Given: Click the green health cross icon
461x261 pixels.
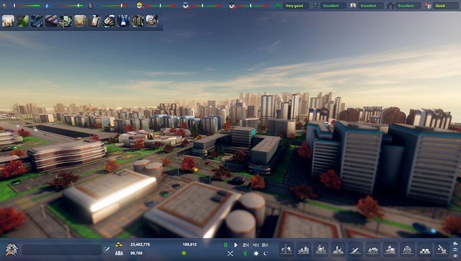Looking at the screenshot, I should (x=278, y=6).
